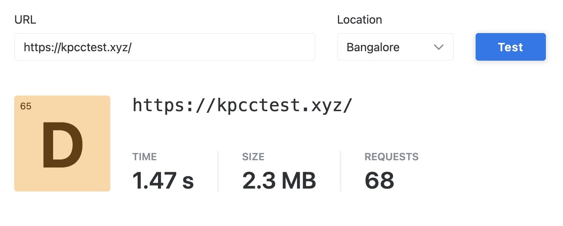Open the Location dropdown showing Bangalore
The image size is (563, 226).
click(395, 47)
